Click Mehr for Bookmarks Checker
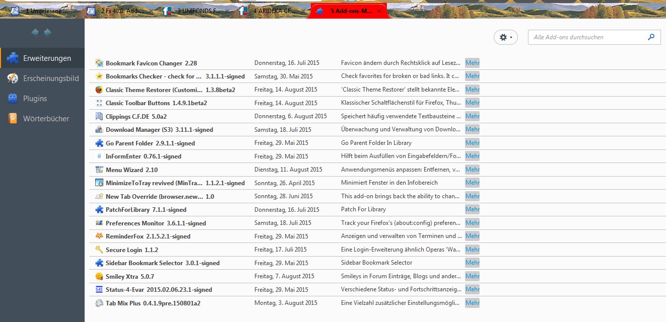Image resolution: width=666 pixels, height=322 pixels. coord(473,76)
